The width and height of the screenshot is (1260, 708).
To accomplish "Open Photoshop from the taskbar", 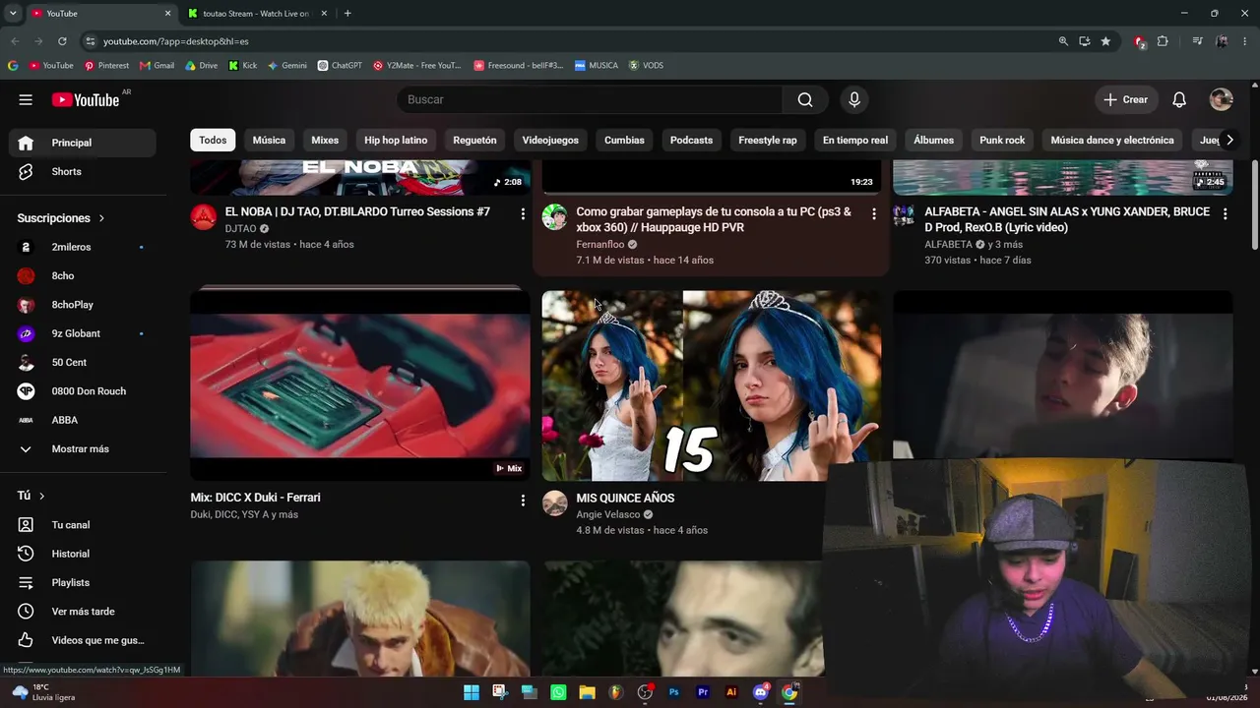I will tap(673, 692).
